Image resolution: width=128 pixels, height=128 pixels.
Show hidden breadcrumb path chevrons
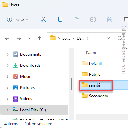click(x=59, y=38)
